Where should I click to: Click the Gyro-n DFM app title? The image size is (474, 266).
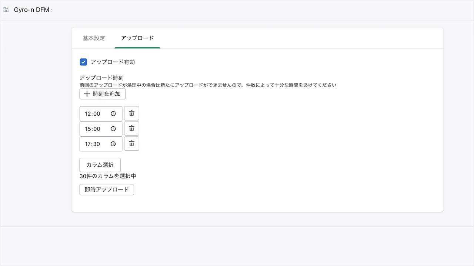tap(31, 10)
